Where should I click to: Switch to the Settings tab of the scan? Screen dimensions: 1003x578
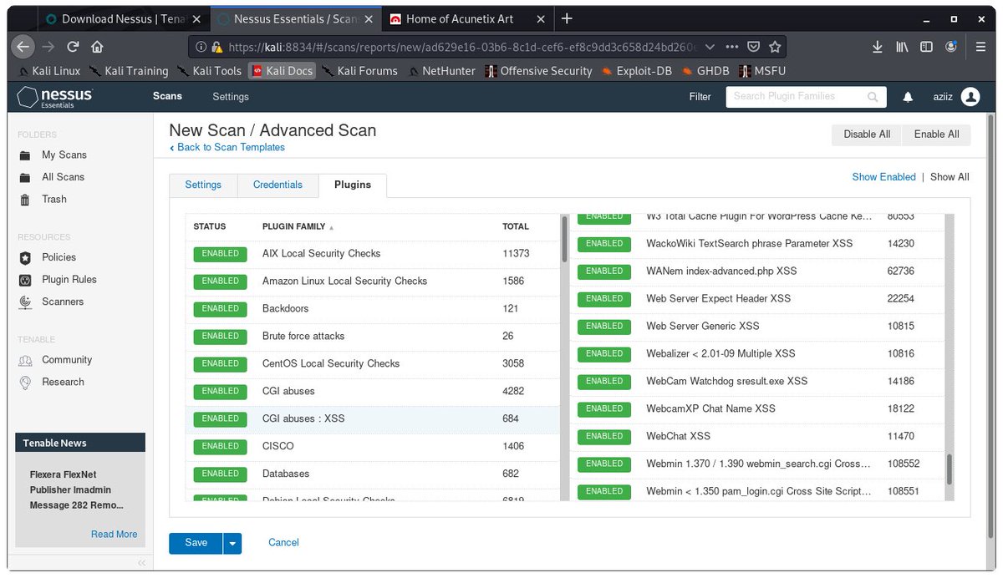tap(203, 185)
